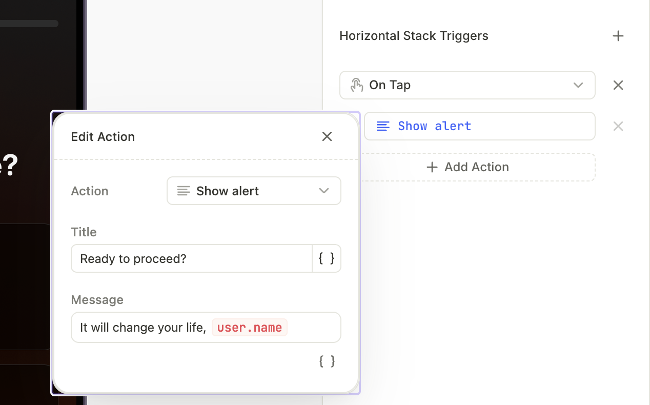
Task: Click the 'Horizontal Stack Triggers' heading
Action: click(414, 36)
